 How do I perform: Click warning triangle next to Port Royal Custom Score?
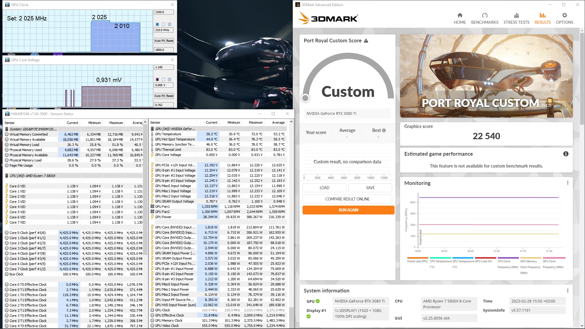coord(366,41)
